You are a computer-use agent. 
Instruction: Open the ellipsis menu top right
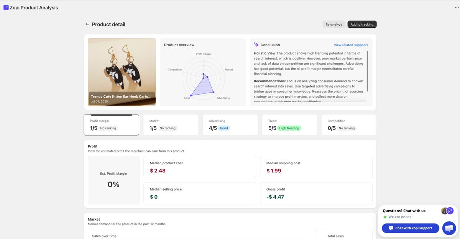tap(456, 7)
